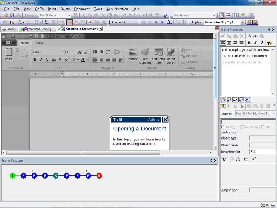The height and width of the screenshot is (208, 277).
Task: Click the green Start frame node
Action: (x=13, y=175)
